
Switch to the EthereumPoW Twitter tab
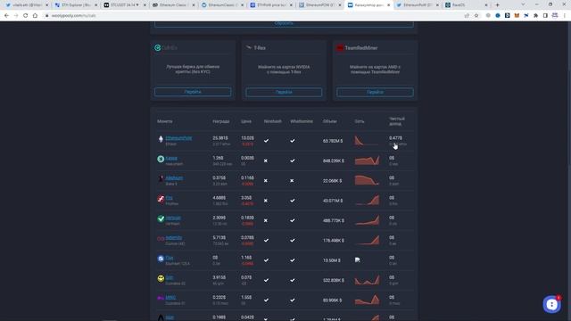tap(418, 5)
